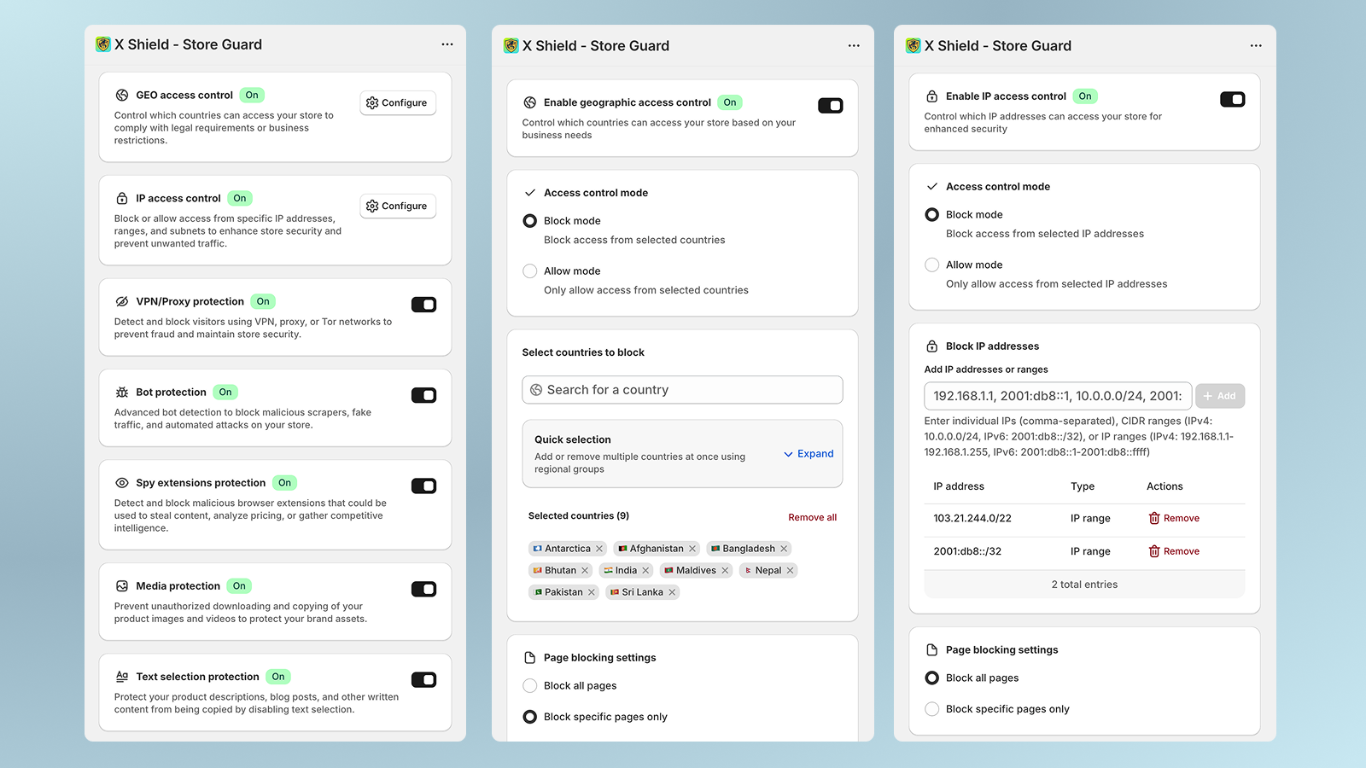Remove India tag with its X
The height and width of the screenshot is (768, 1366).
click(x=645, y=571)
